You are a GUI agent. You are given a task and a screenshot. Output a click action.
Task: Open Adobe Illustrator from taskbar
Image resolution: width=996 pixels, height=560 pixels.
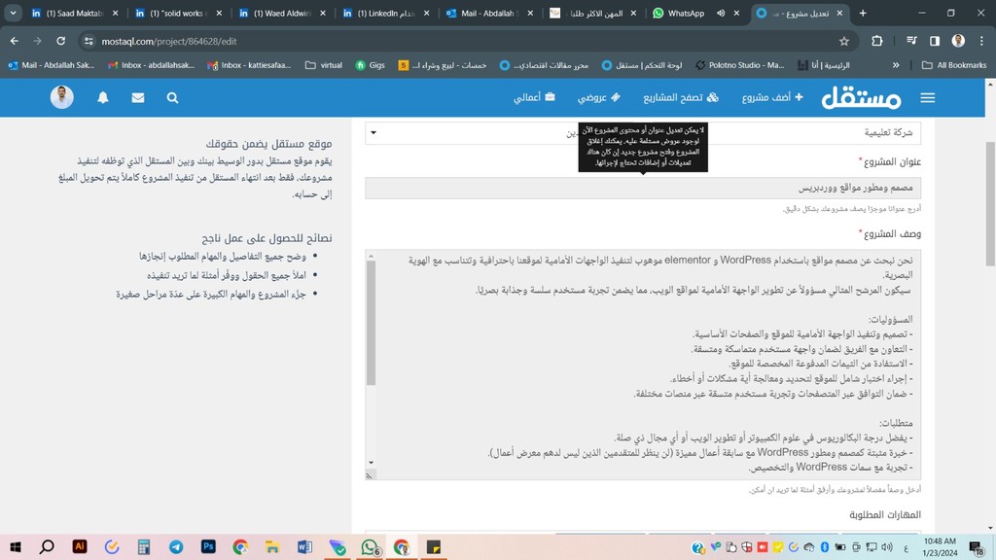[x=80, y=546]
